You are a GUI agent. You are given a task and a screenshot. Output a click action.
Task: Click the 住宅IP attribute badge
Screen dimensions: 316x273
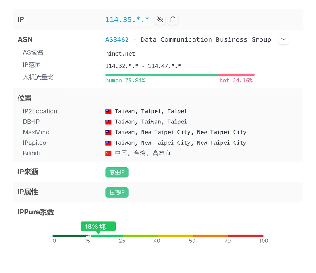(117, 192)
